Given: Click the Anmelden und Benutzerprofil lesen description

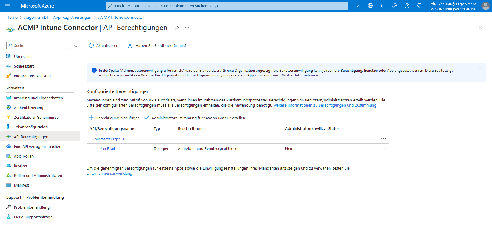Looking at the screenshot, I should [208, 148].
